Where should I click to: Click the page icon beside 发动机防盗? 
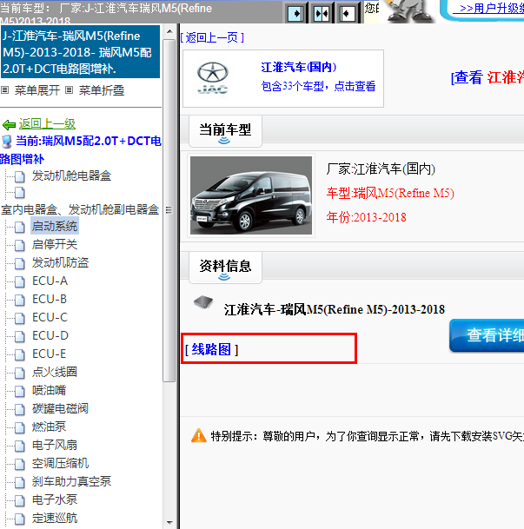(20, 263)
